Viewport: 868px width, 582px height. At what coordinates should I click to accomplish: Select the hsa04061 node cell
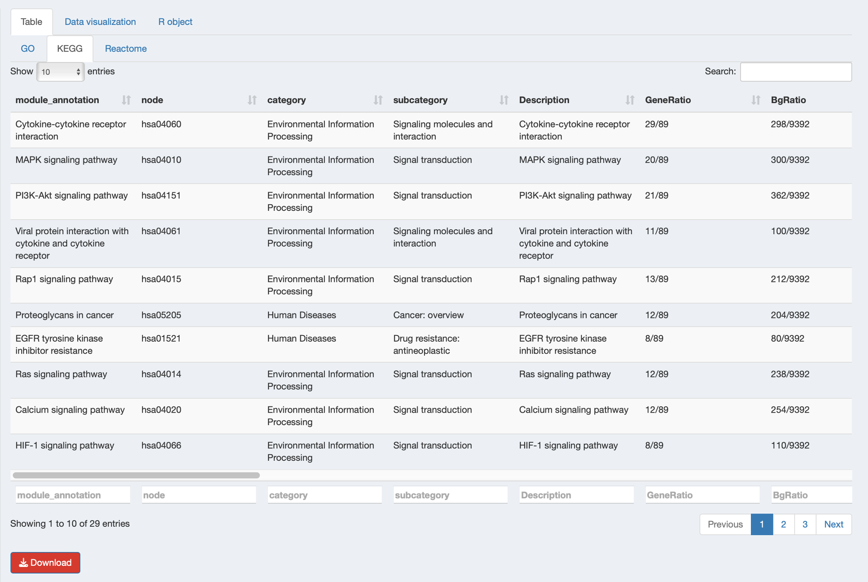click(x=161, y=231)
